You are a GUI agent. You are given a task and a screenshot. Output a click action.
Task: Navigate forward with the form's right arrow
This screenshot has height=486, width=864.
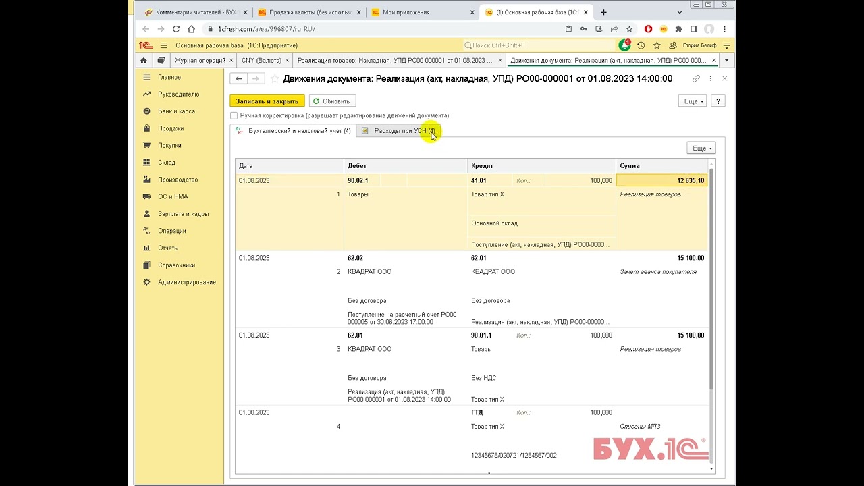click(255, 79)
